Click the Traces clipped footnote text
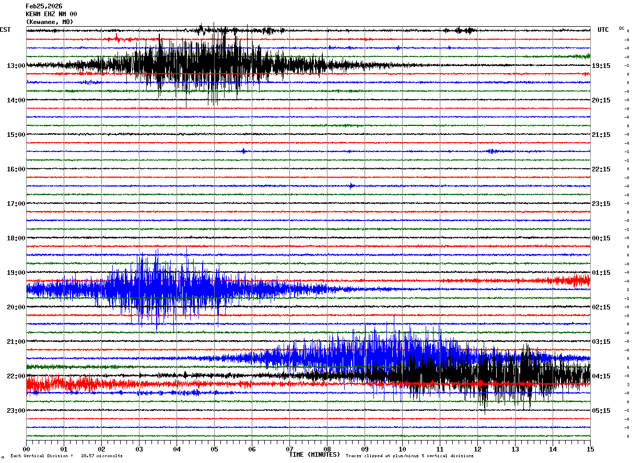The height and width of the screenshot is (463, 632). (409, 456)
